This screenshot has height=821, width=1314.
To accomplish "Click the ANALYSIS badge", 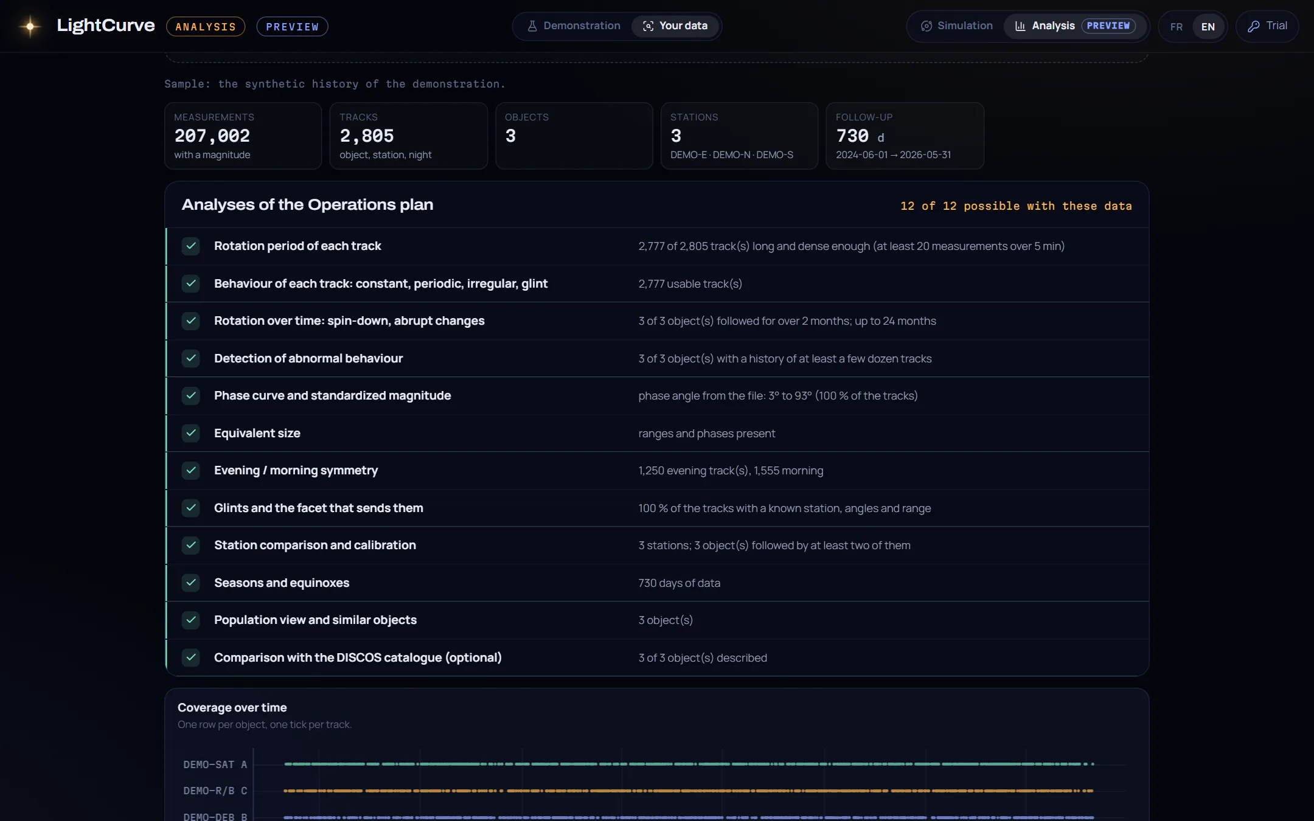I will coord(206,27).
